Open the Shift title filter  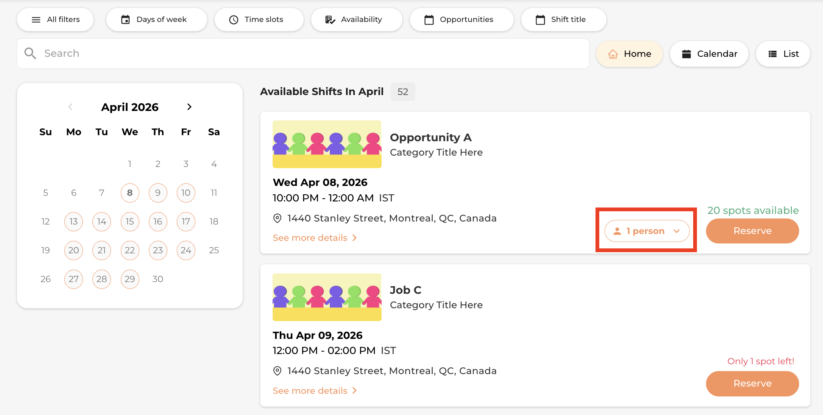click(563, 20)
